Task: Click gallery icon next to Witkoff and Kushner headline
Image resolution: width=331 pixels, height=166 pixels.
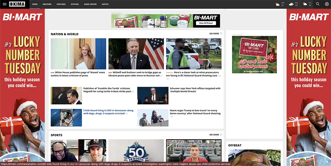Action: point(161,76)
